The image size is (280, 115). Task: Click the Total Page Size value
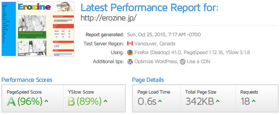200,101
